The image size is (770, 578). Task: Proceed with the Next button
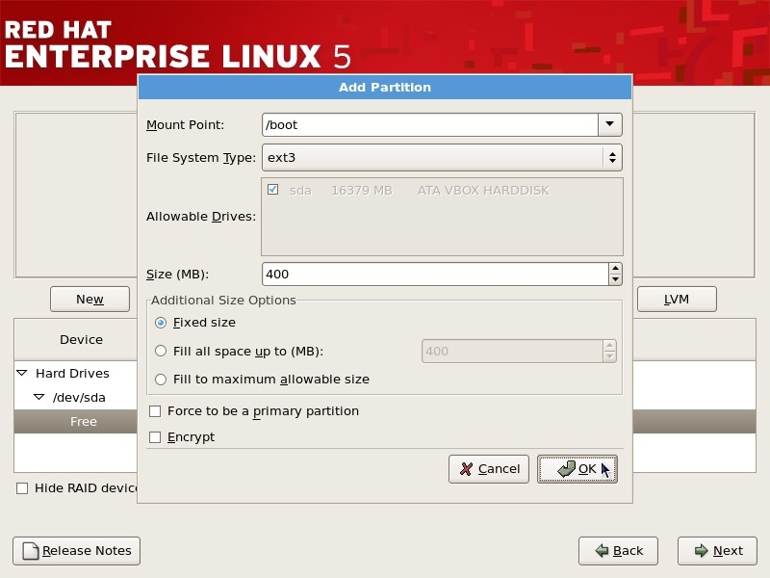point(717,550)
